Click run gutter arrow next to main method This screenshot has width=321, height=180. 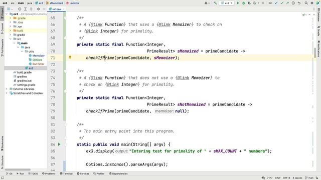pos(59,144)
